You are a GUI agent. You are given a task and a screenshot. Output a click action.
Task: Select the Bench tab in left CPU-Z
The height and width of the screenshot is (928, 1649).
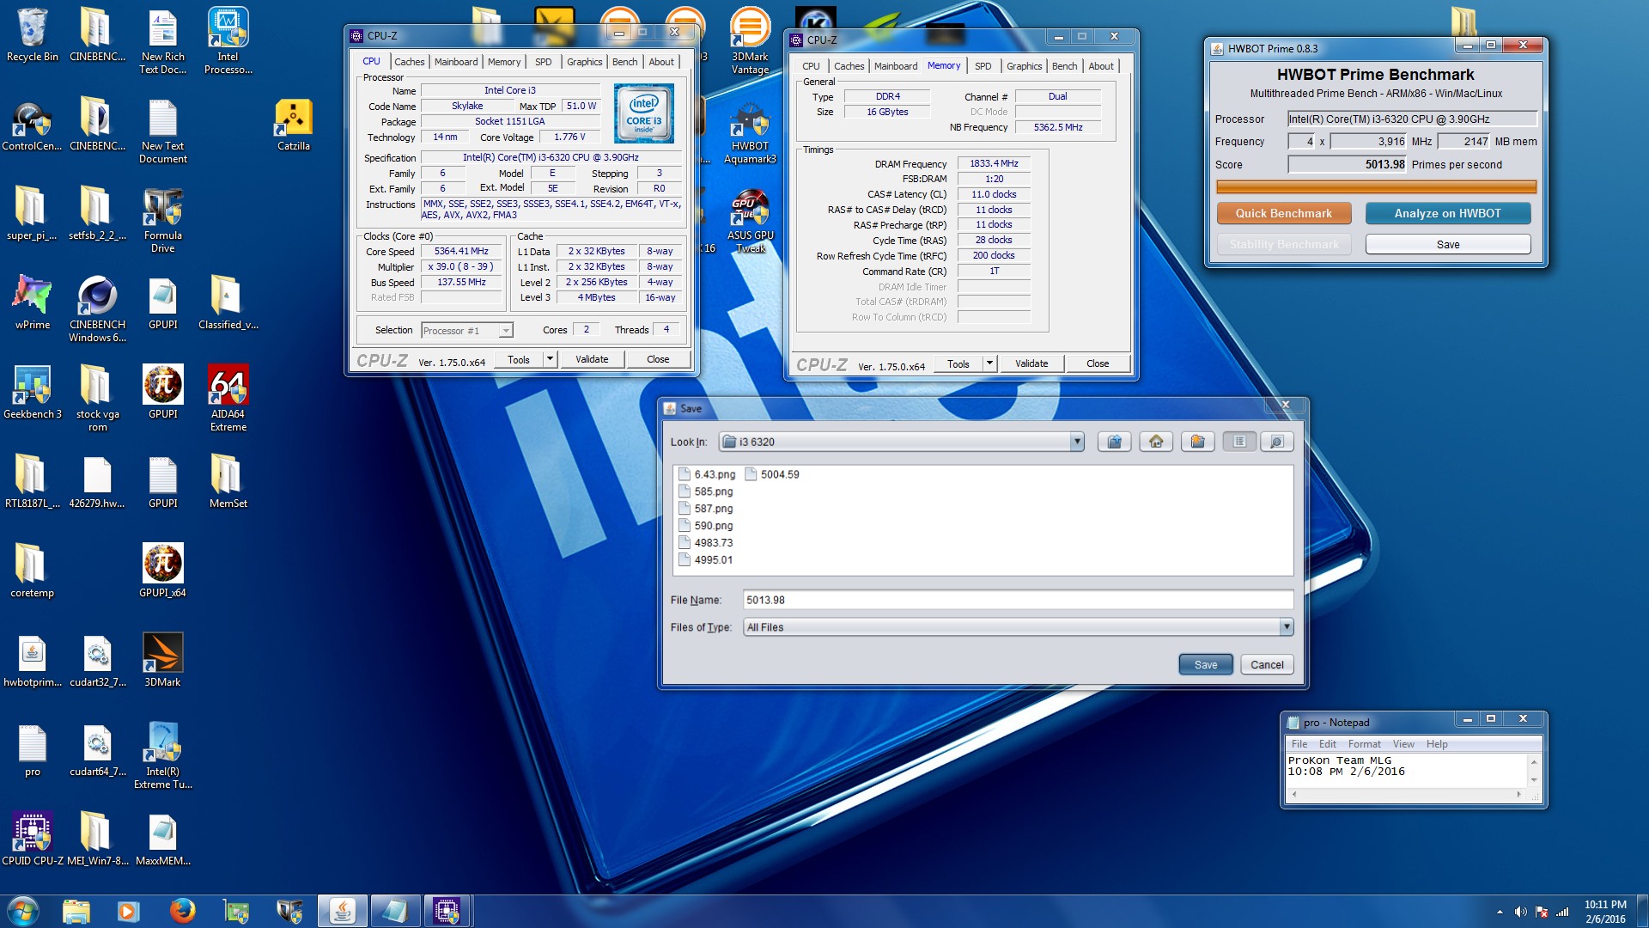(624, 62)
